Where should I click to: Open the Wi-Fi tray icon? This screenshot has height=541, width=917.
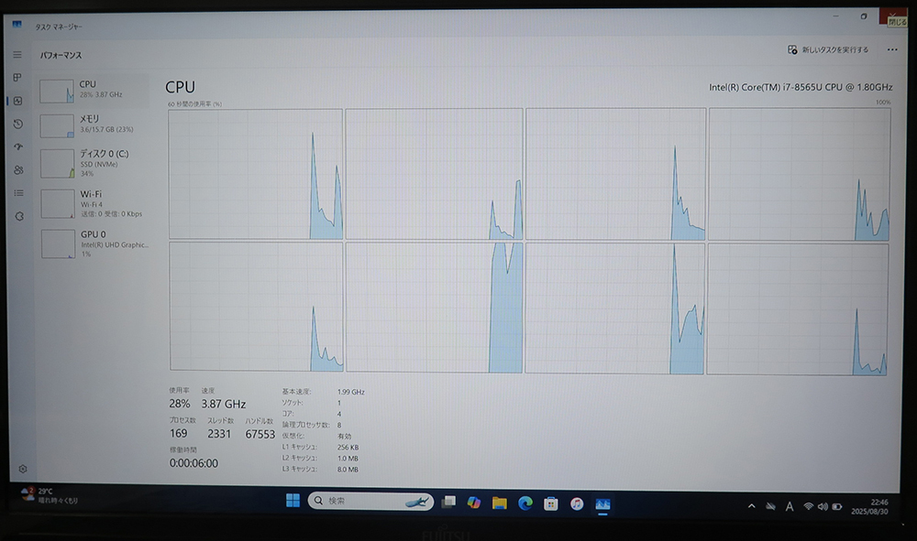pos(808,506)
